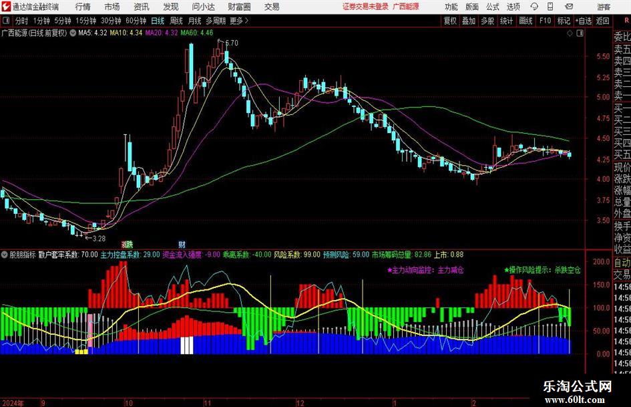Viewport: 631px width, 407px height.
Task: Open the 版面 menu
Action: [471, 7]
